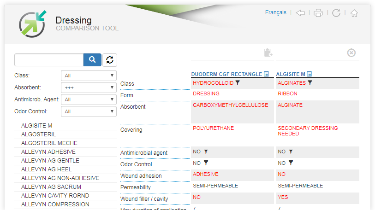
Task: Open the Antimicrob. Agent dropdown
Action: pos(89,99)
